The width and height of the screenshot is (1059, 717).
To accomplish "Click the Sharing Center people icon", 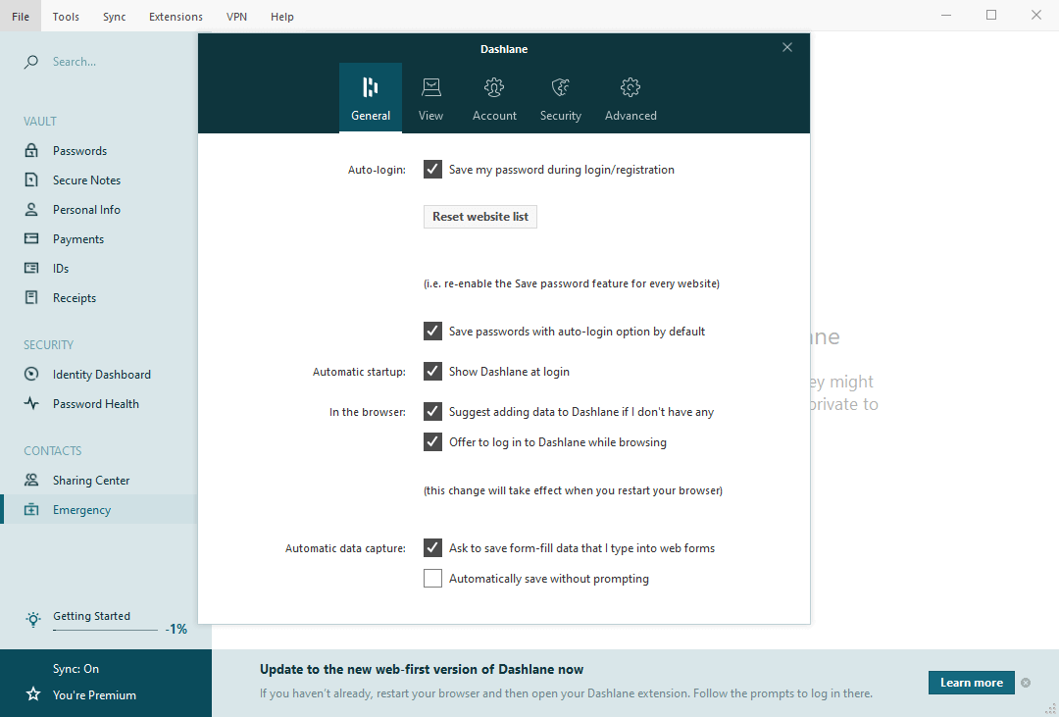I will click(x=31, y=480).
